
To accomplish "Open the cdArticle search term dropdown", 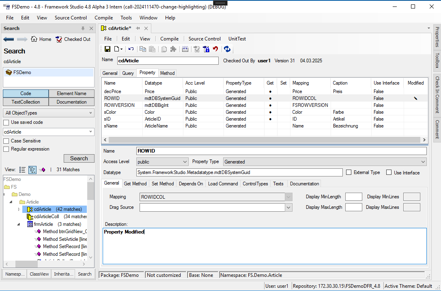I will (x=90, y=132).
